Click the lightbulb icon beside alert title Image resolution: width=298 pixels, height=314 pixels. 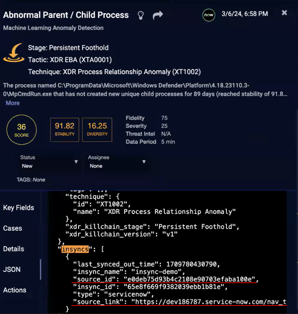(141, 15)
